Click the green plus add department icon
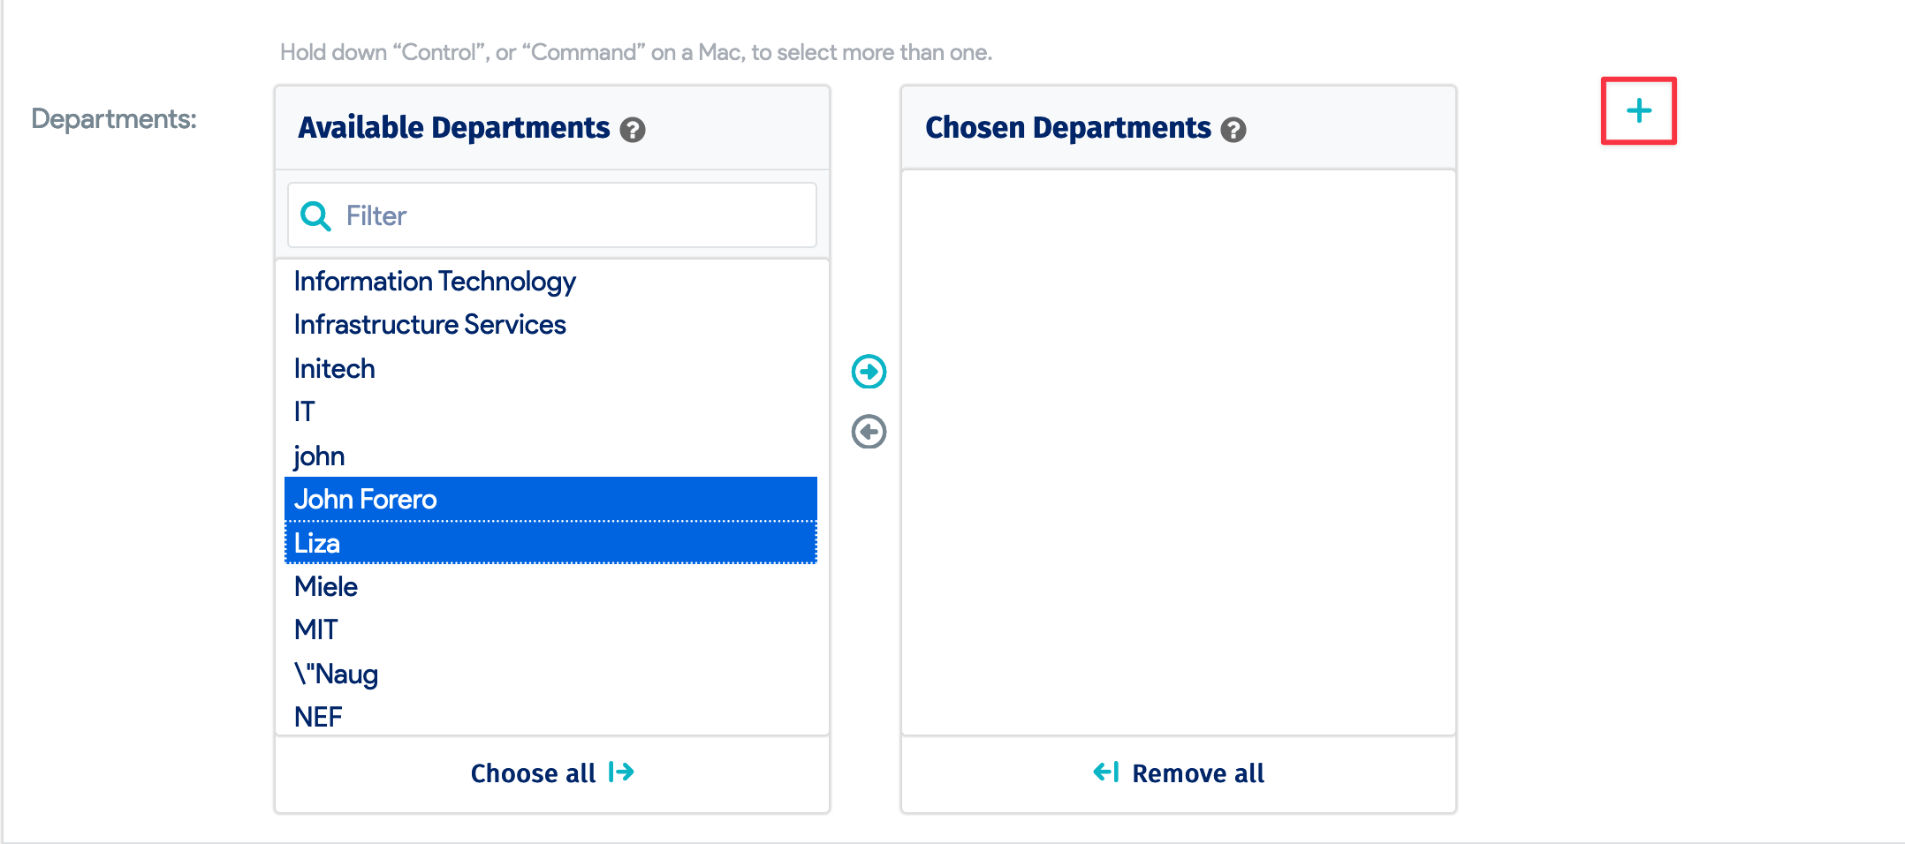 (1638, 111)
